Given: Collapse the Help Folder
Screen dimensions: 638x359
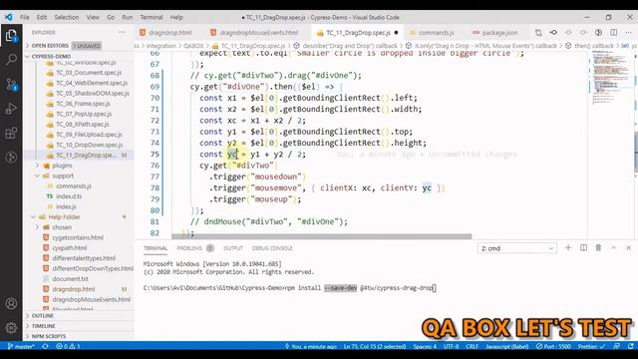Looking at the screenshot, I should [x=64, y=217].
